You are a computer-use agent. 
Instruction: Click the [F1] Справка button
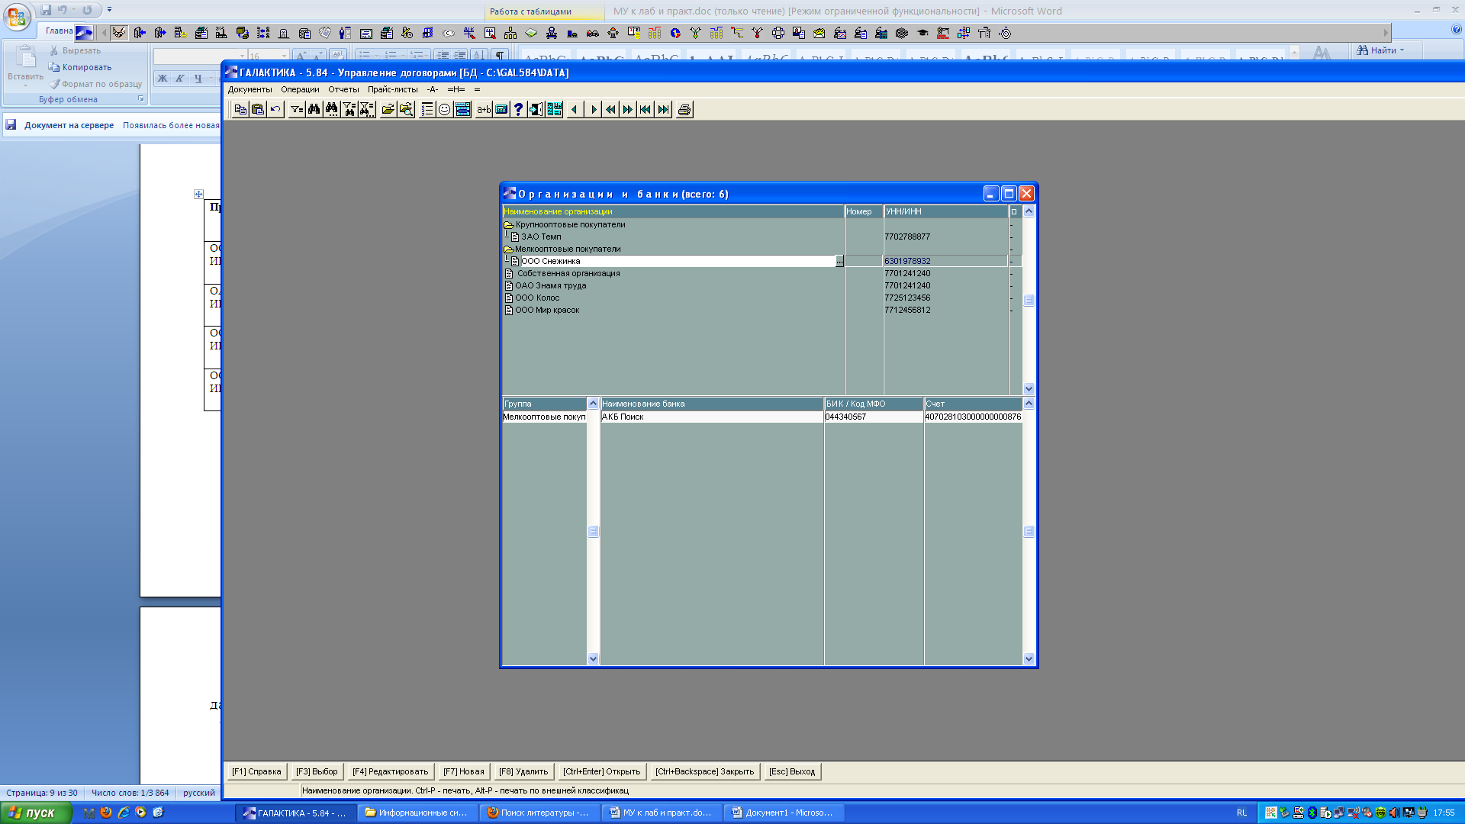point(256,771)
